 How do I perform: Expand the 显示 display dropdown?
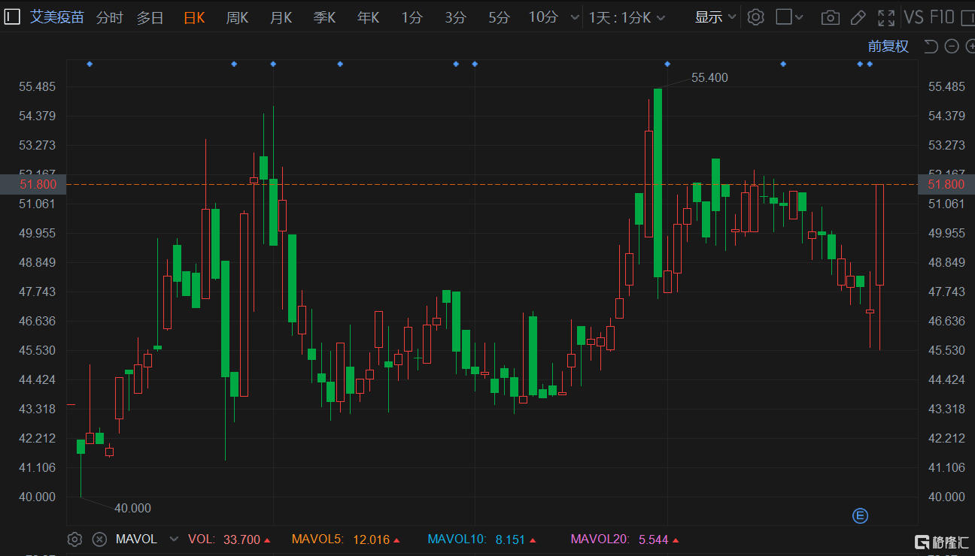click(x=715, y=17)
